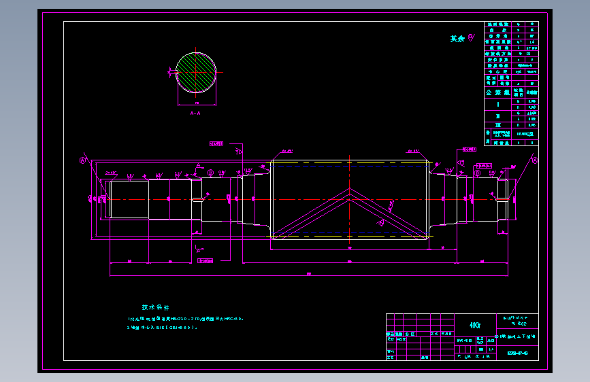Screen dimensions: 590x382
Task: Click the circled 'B' datum left of center
Action: coord(210,173)
